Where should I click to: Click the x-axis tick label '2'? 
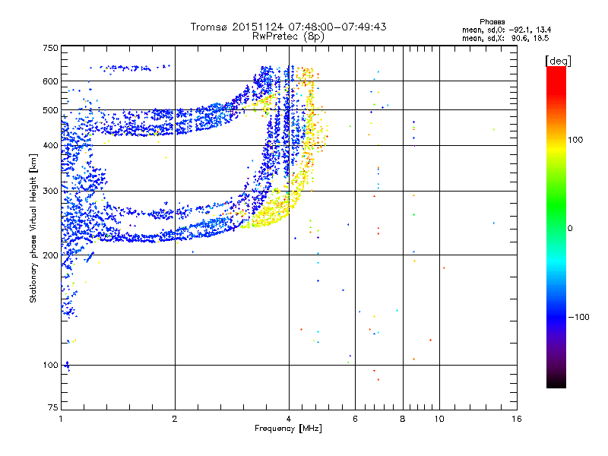pyautogui.click(x=175, y=419)
